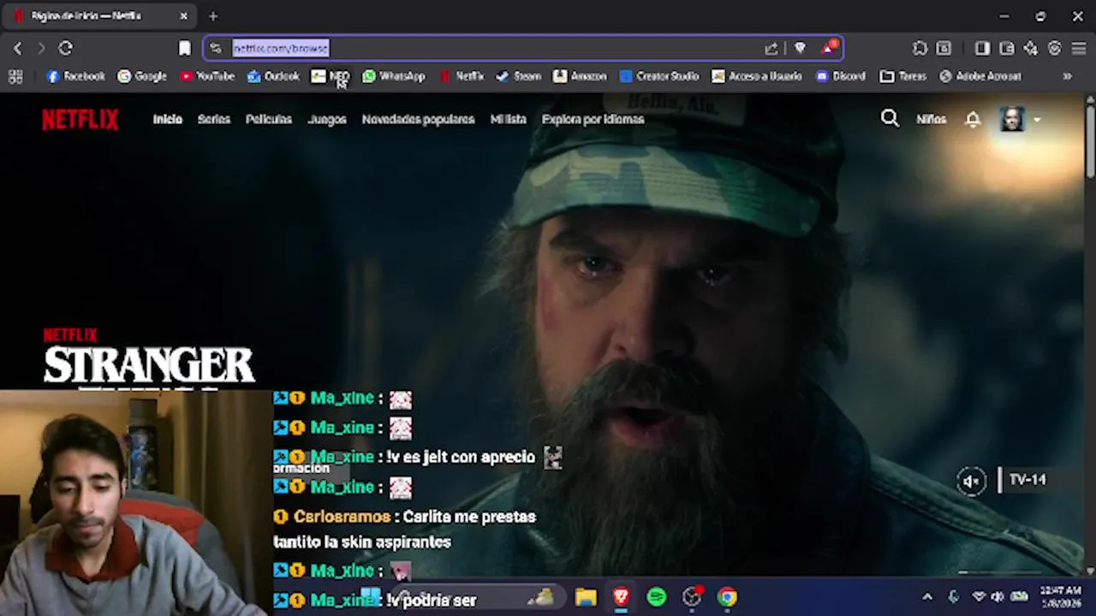Viewport: 1096px width, 616px height.
Task: Open the Google bookmark
Action: tap(142, 77)
